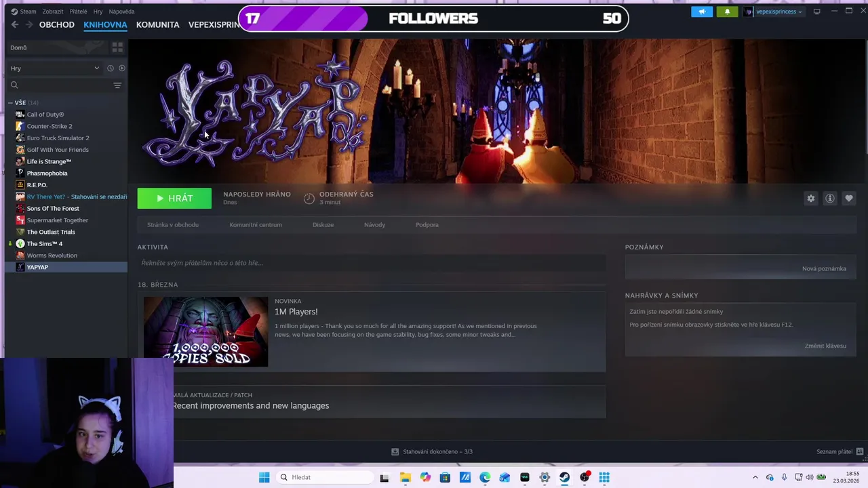Screen dimensions: 868x488
Task: Open Recent improvements and new languages
Action: point(250,406)
